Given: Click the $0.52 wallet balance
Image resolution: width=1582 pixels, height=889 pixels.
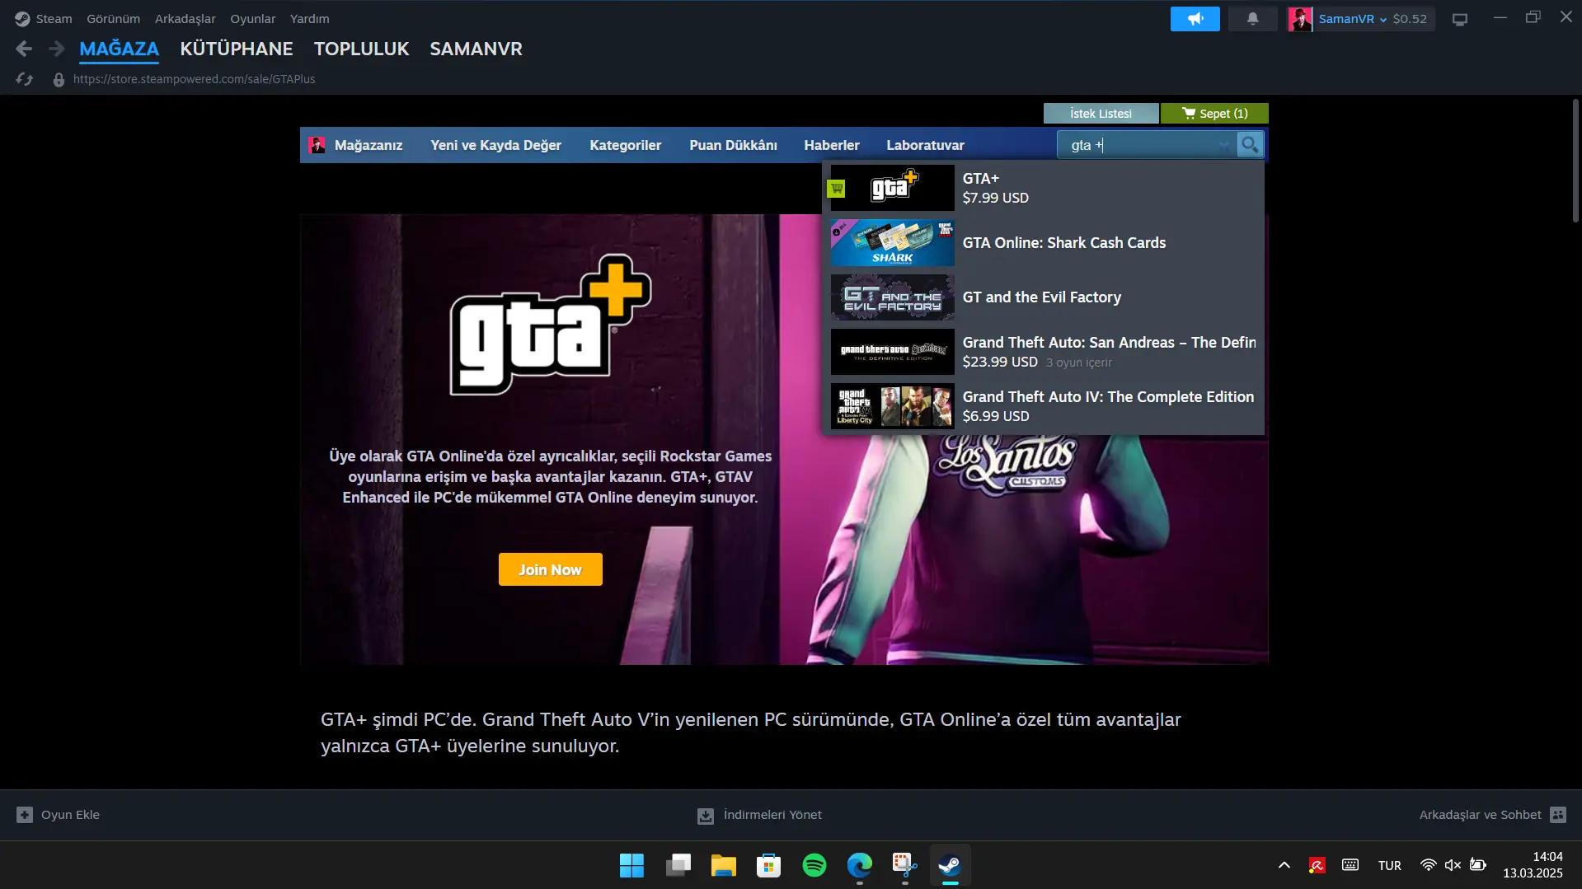Looking at the screenshot, I should pos(1410,19).
